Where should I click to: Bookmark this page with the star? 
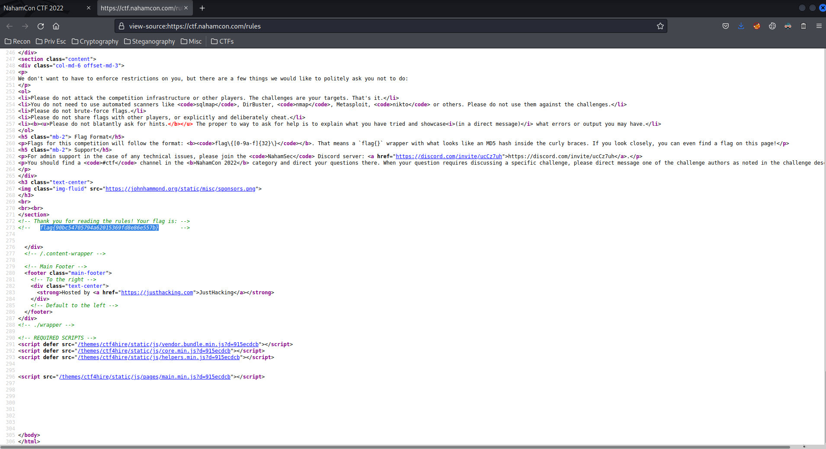coord(660,26)
